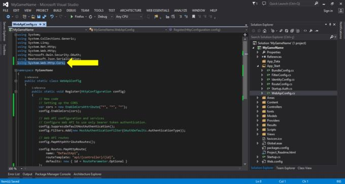This screenshot has height=184, width=345.
Task: Click the Open File folder icon
Action: tap(33, 17)
